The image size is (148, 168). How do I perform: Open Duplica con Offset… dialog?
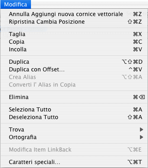(74, 69)
